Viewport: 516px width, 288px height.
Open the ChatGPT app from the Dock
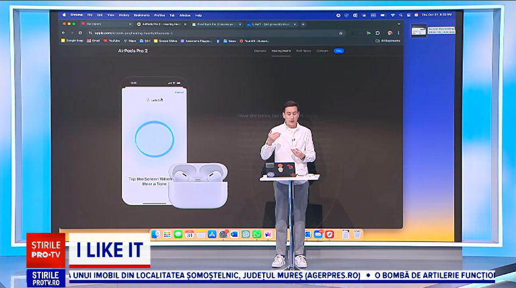pyautogui.click(x=246, y=234)
